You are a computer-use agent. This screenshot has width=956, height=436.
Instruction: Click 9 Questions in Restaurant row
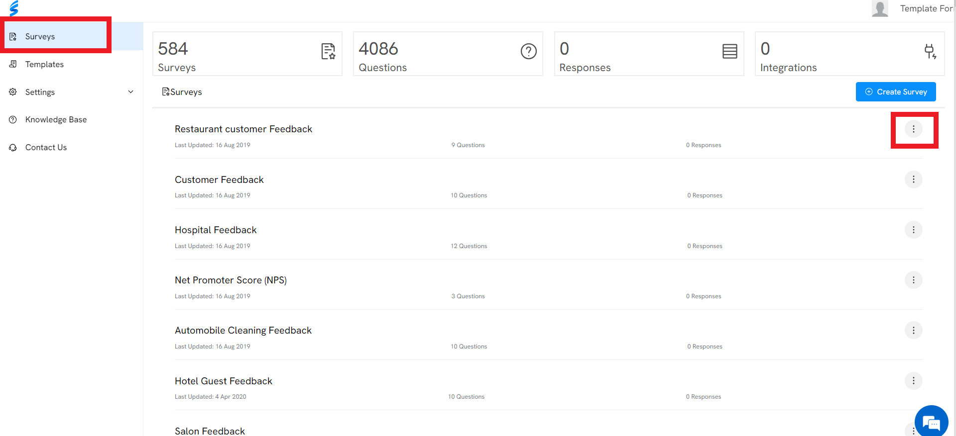[468, 145]
